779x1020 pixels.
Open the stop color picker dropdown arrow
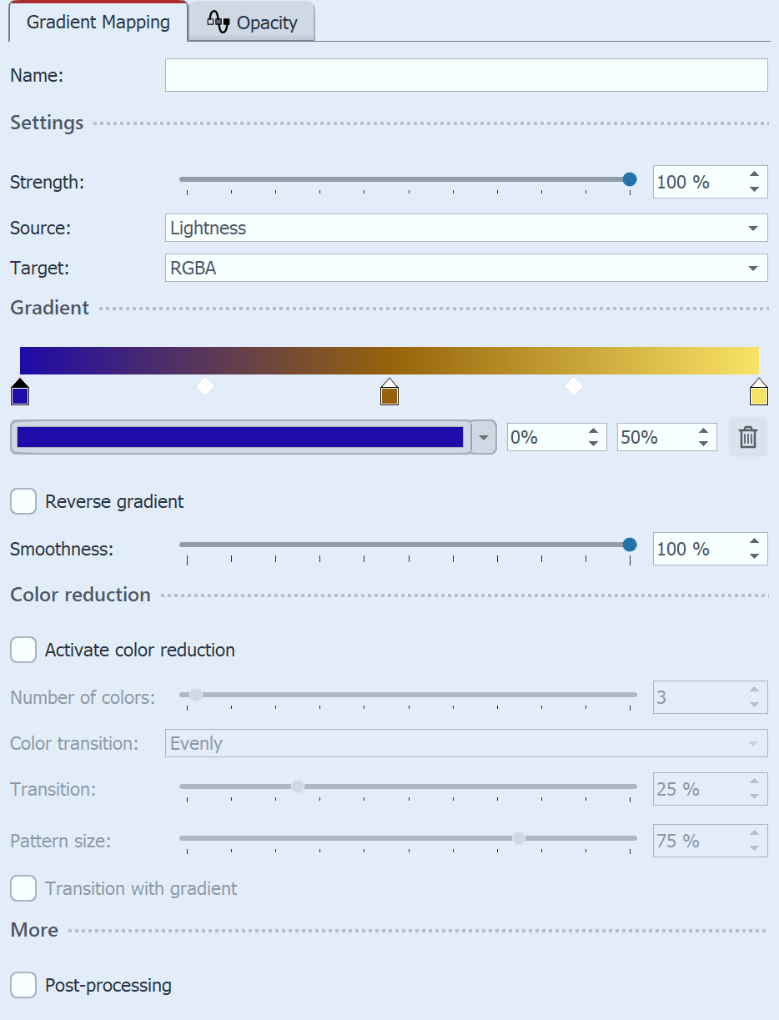click(x=482, y=436)
